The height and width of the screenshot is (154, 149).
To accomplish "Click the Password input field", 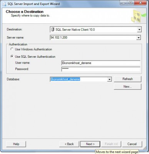I will (x=101, y=69).
